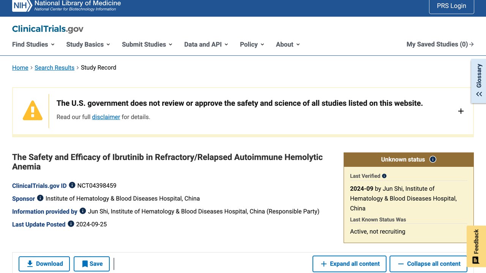Open the Glossary side panel
Screen dimensions: 486x273
(479, 81)
